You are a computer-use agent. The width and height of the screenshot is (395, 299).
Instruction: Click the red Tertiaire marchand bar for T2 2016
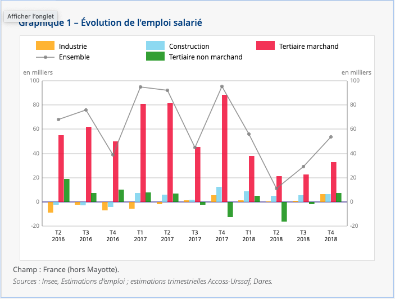point(61,168)
